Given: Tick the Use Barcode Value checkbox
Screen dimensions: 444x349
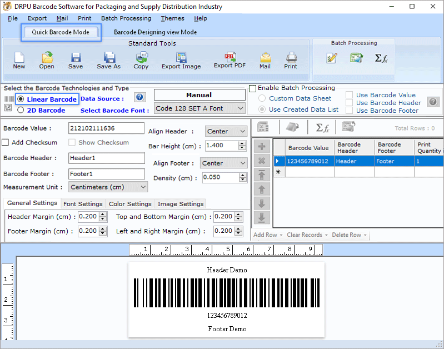Looking at the screenshot, I should [350, 95].
